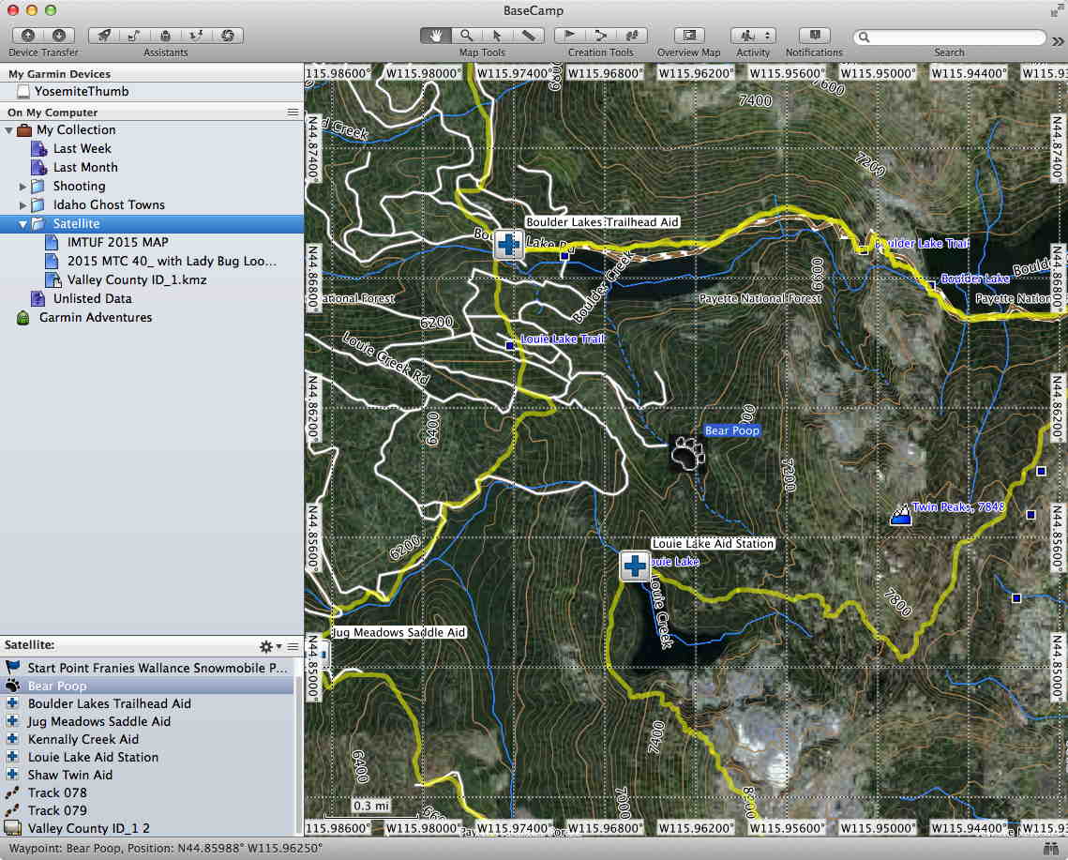The height and width of the screenshot is (860, 1068).
Task: Select the ruler Measure map tool
Action: 529,35
